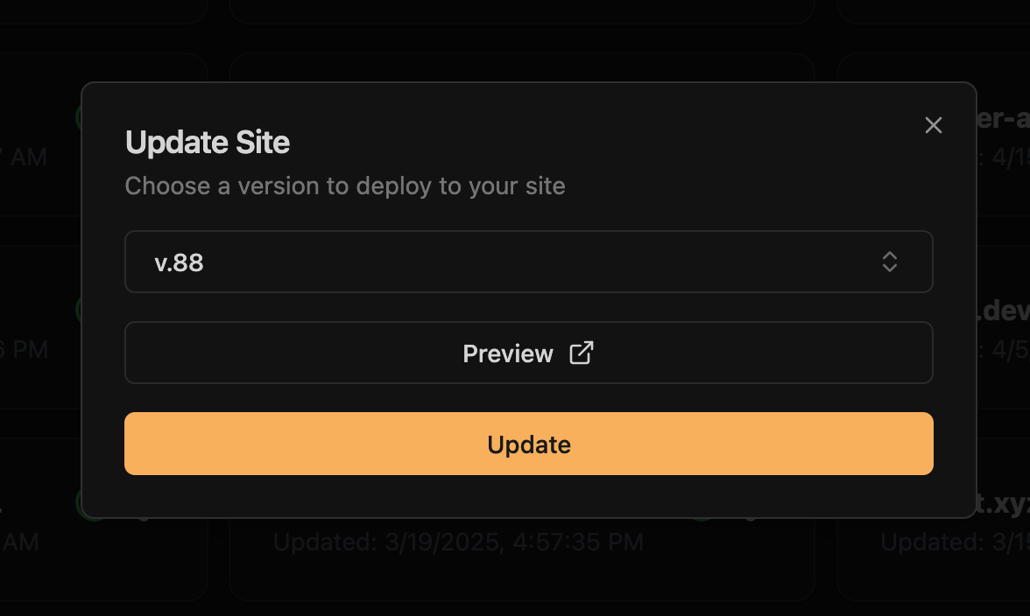Open the v.88 version dropdown
This screenshot has width=1030, height=616.
point(528,262)
